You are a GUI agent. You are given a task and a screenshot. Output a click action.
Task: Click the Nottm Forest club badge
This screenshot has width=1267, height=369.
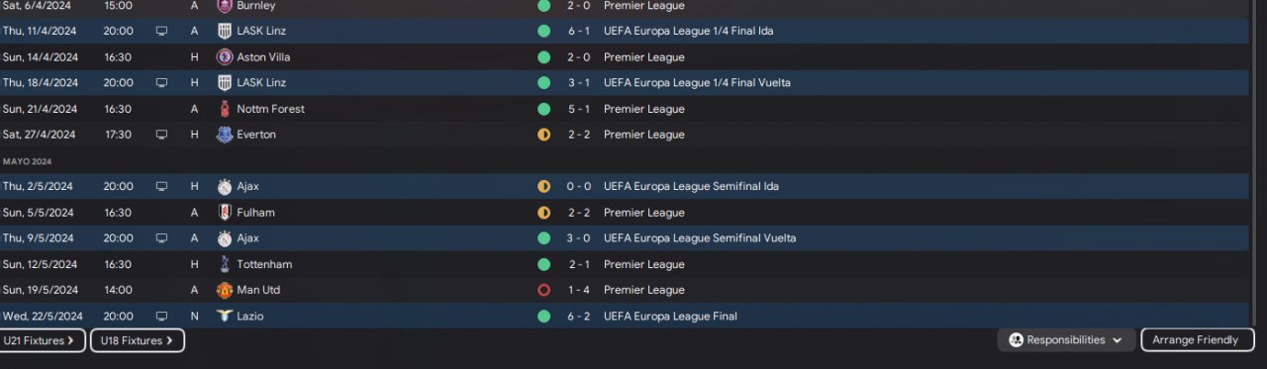click(x=225, y=109)
